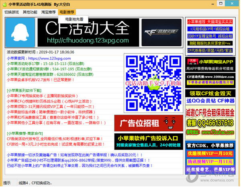Select 电影抢先看 menu entry
This screenshot has height=189, width=241.
click(74, 19)
